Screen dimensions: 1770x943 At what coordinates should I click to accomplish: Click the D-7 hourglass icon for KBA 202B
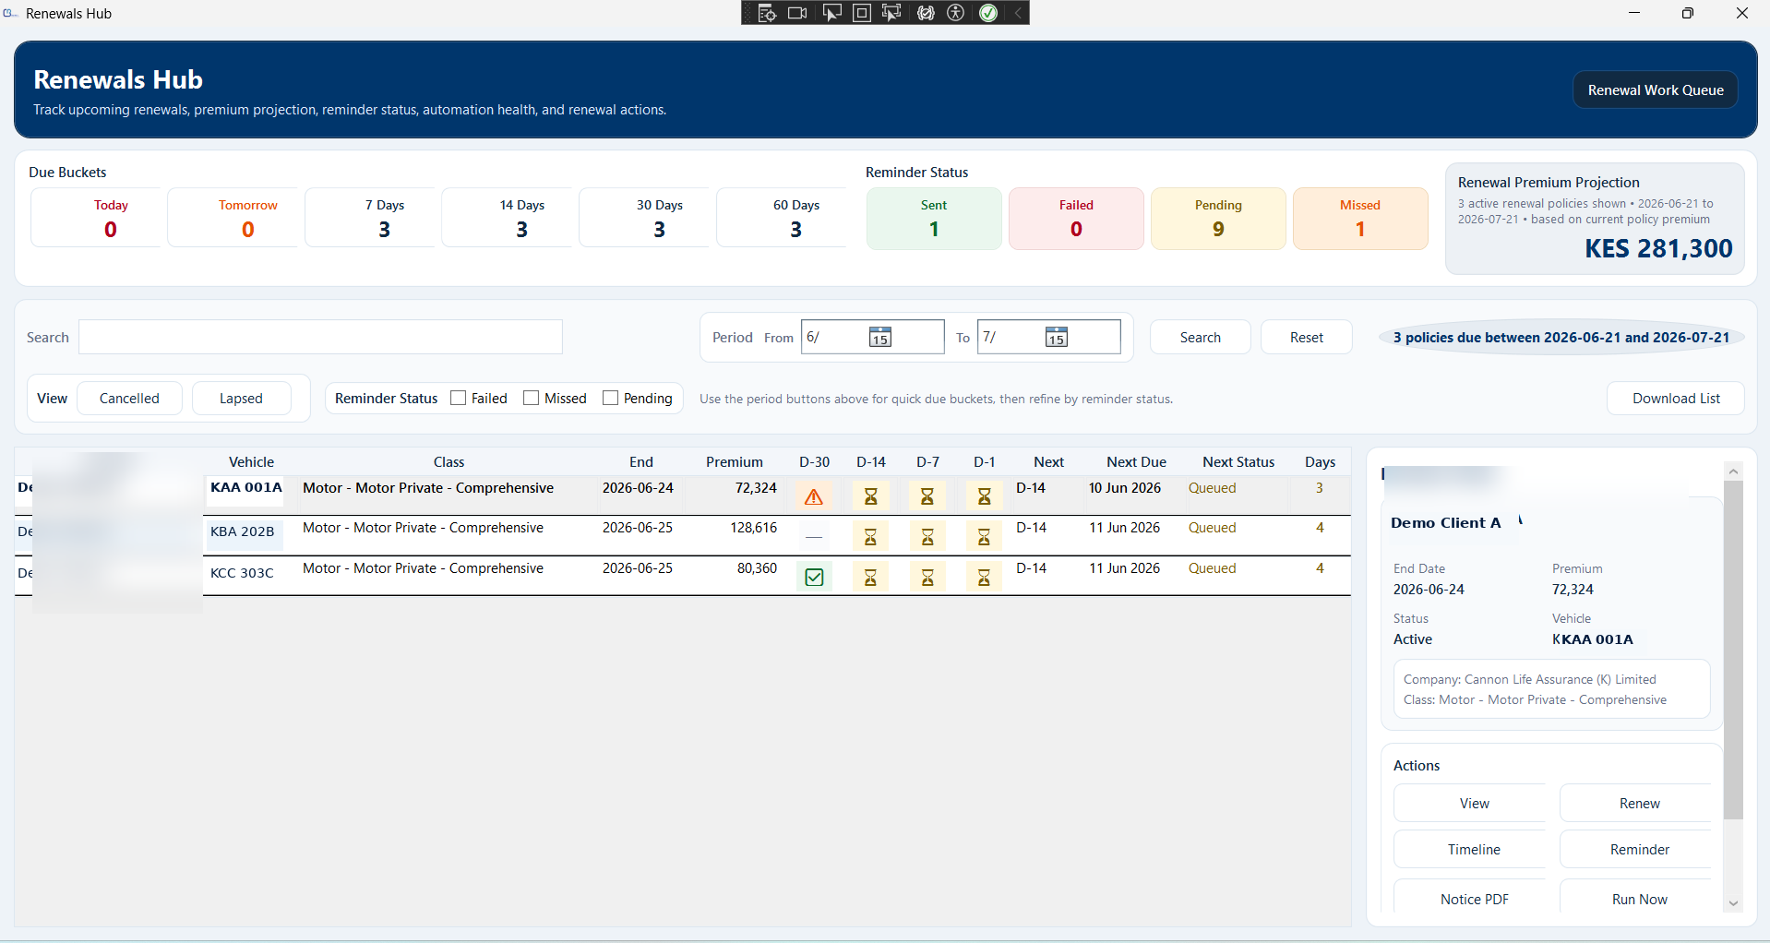[x=927, y=537]
